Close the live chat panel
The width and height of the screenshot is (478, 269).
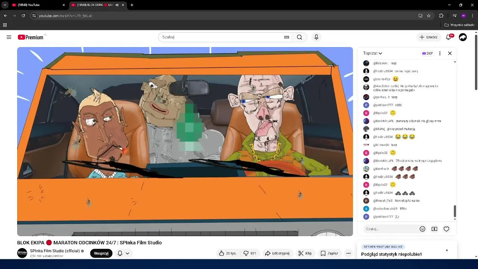(x=450, y=53)
